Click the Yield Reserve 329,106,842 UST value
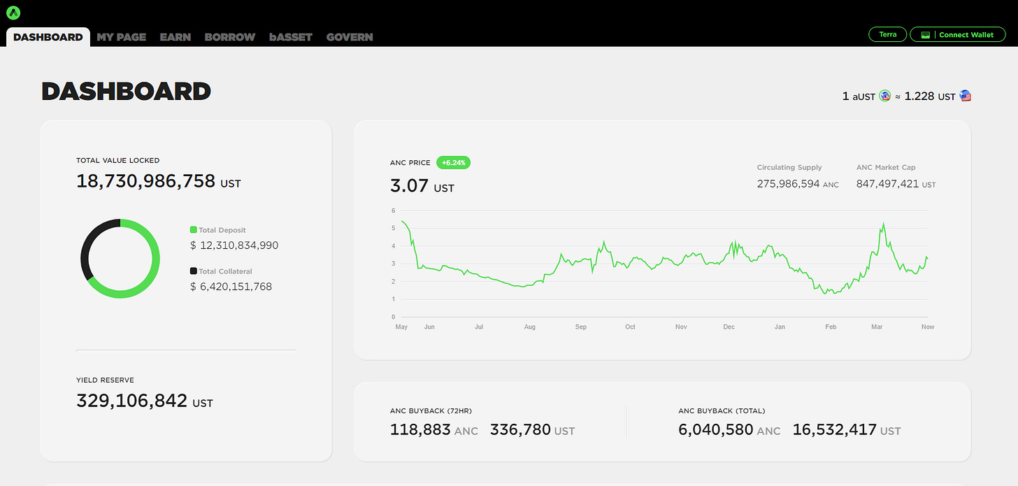Screen dimensions: 1018x486 coord(145,401)
